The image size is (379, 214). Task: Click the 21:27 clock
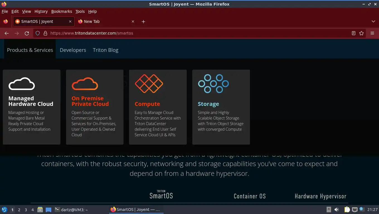click(x=372, y=210)
